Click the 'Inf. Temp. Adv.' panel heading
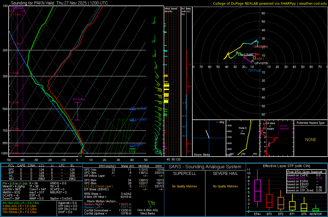Screen dimensions: 328x217 coord(186,11)
